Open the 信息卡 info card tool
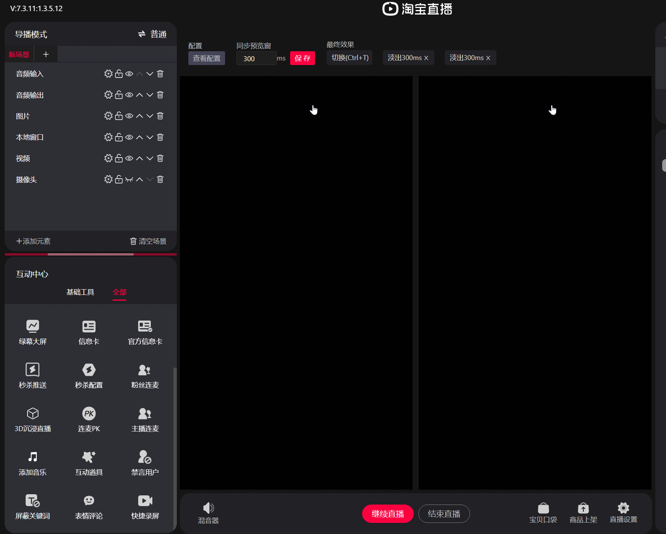The width and height of the screenshot is (666, 534). (89, 332)
